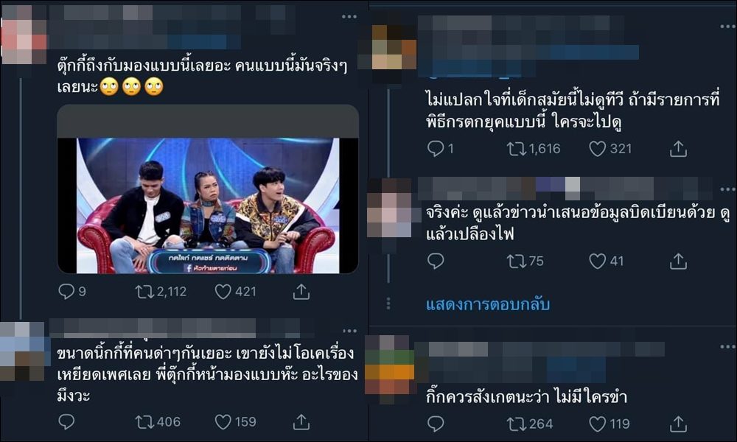
Task: Share the tweet with 159 likes
Action: tap(301, 422)
